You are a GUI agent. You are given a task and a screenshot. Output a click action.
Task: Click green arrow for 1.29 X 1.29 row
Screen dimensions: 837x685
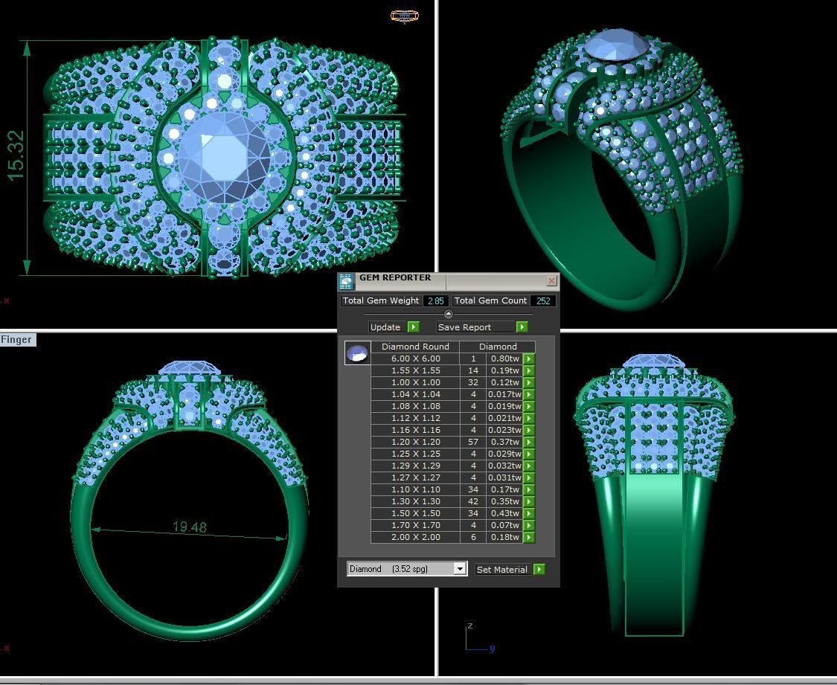point(528,466)
